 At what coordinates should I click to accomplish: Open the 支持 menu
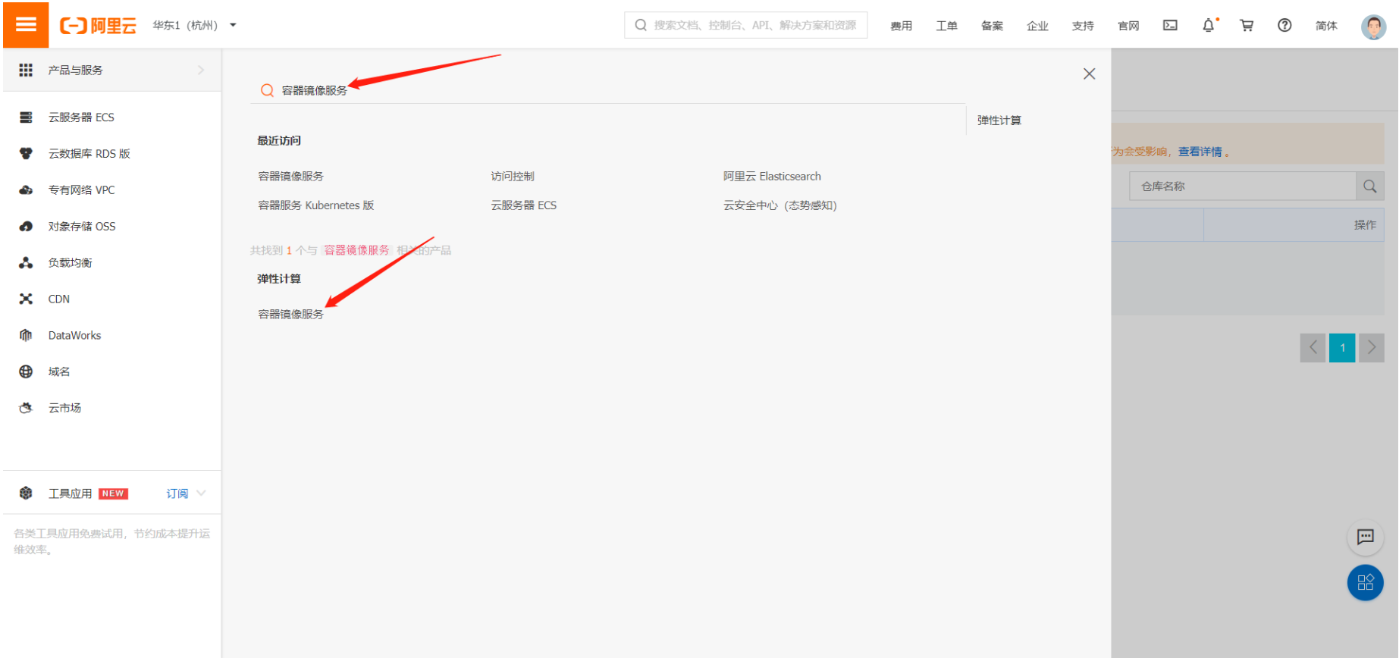point(1083,26)
